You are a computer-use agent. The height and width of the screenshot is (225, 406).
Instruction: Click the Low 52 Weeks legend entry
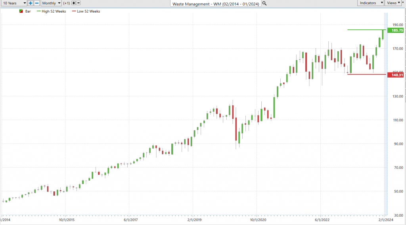click(86, 11)
